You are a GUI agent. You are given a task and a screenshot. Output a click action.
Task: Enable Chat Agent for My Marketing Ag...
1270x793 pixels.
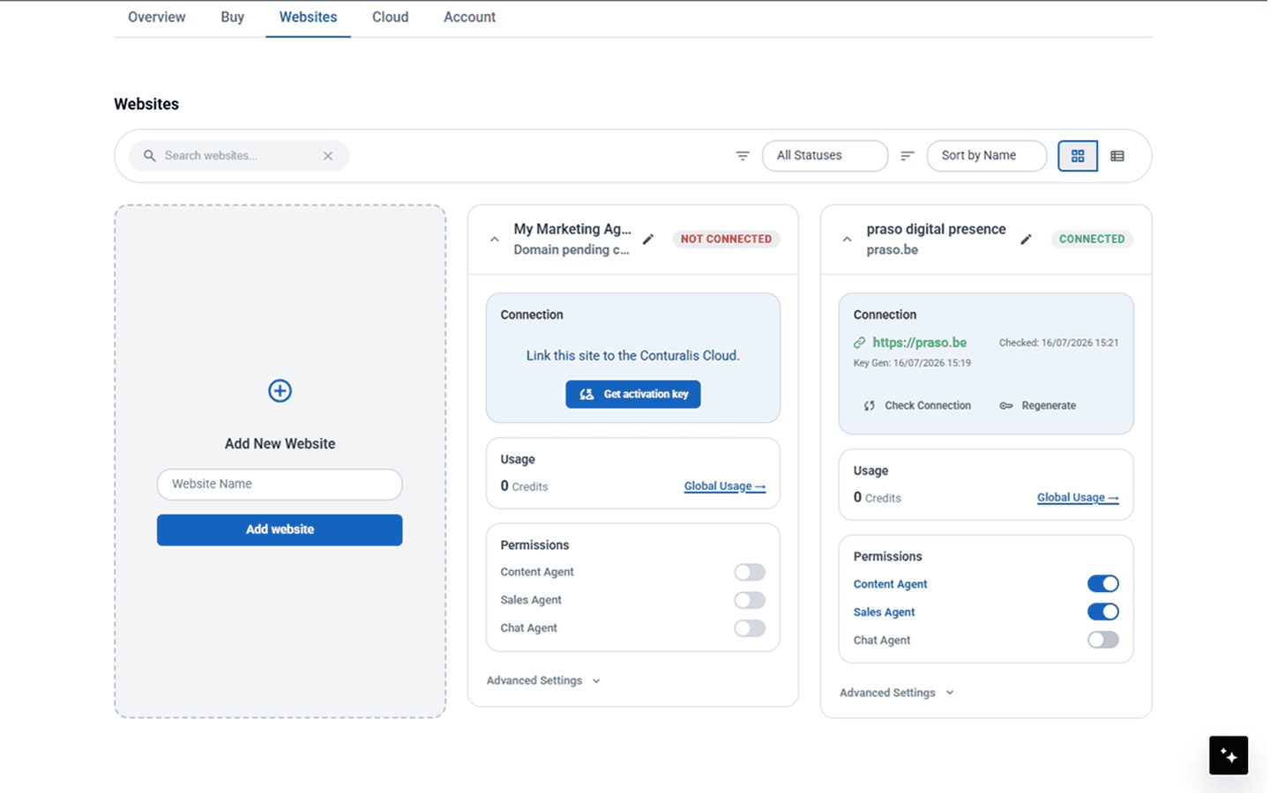coord(750,628)
